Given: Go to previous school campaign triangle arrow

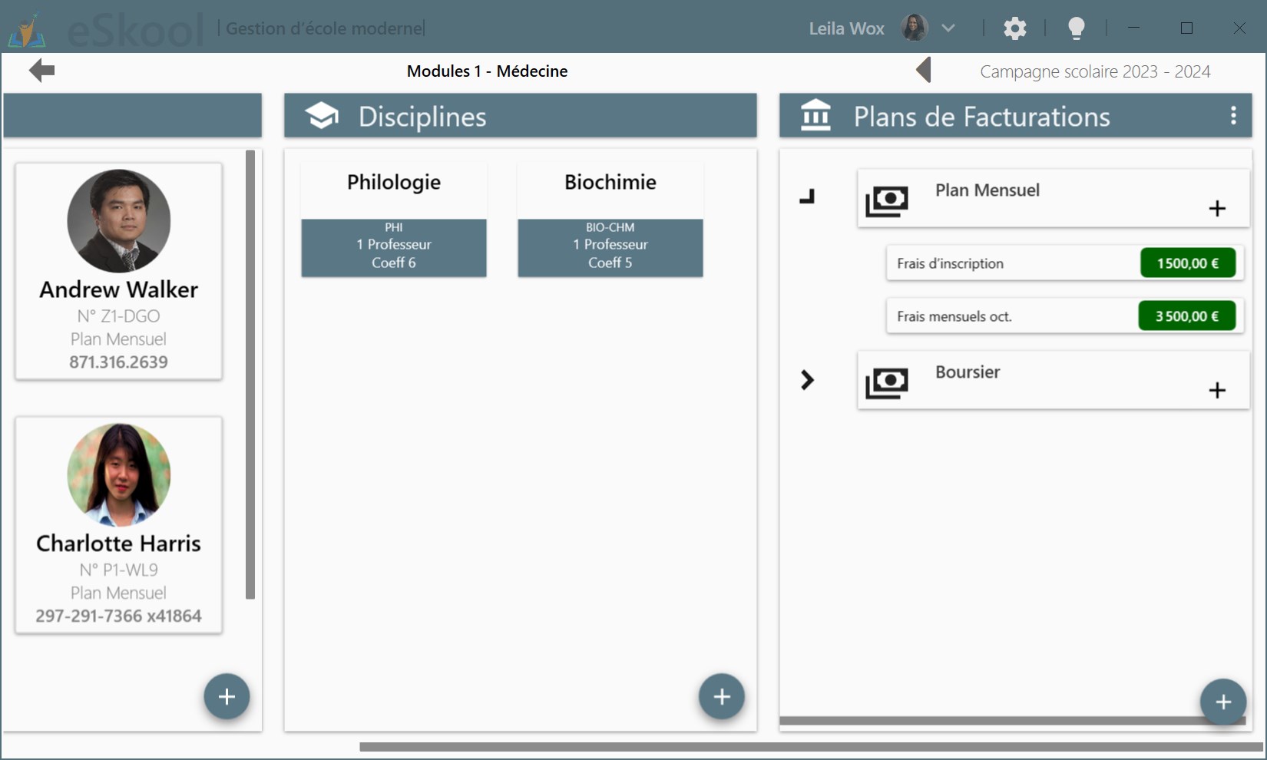Looking at the screenshot, I should pos(924,71).
